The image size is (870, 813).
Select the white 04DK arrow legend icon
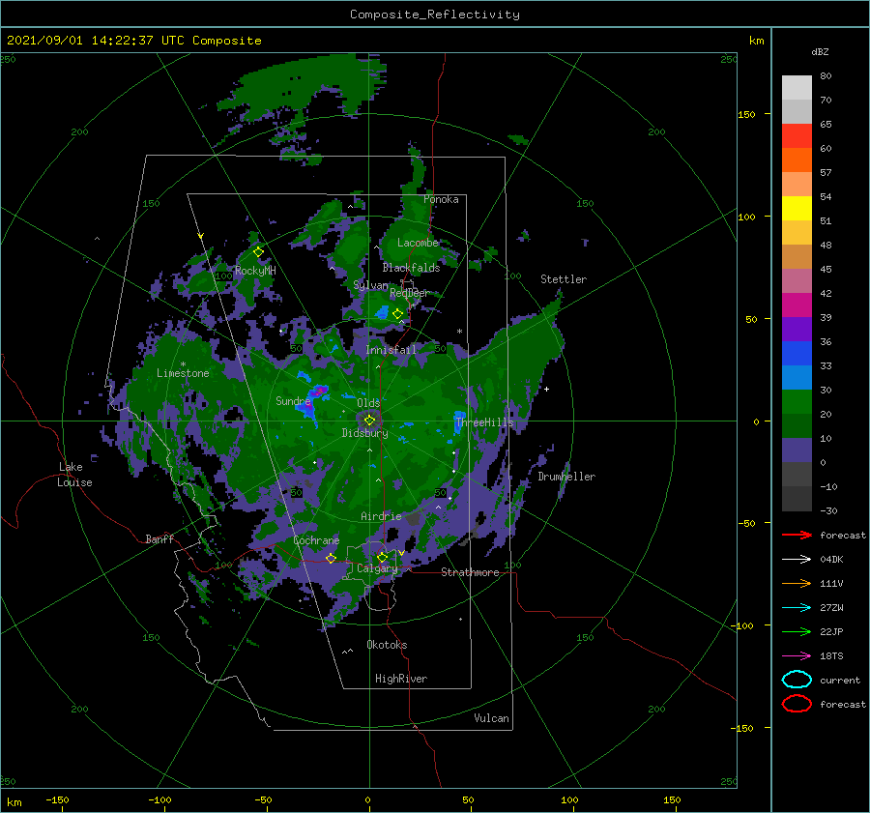coord(797,560)
